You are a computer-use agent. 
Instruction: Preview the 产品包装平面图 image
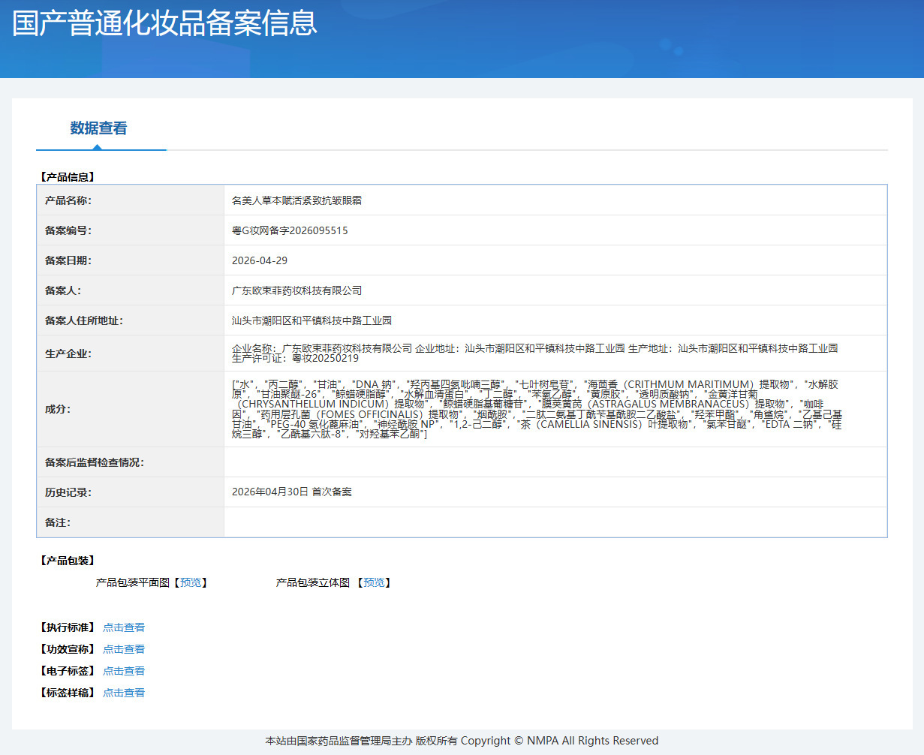click(x=191, y=582)
